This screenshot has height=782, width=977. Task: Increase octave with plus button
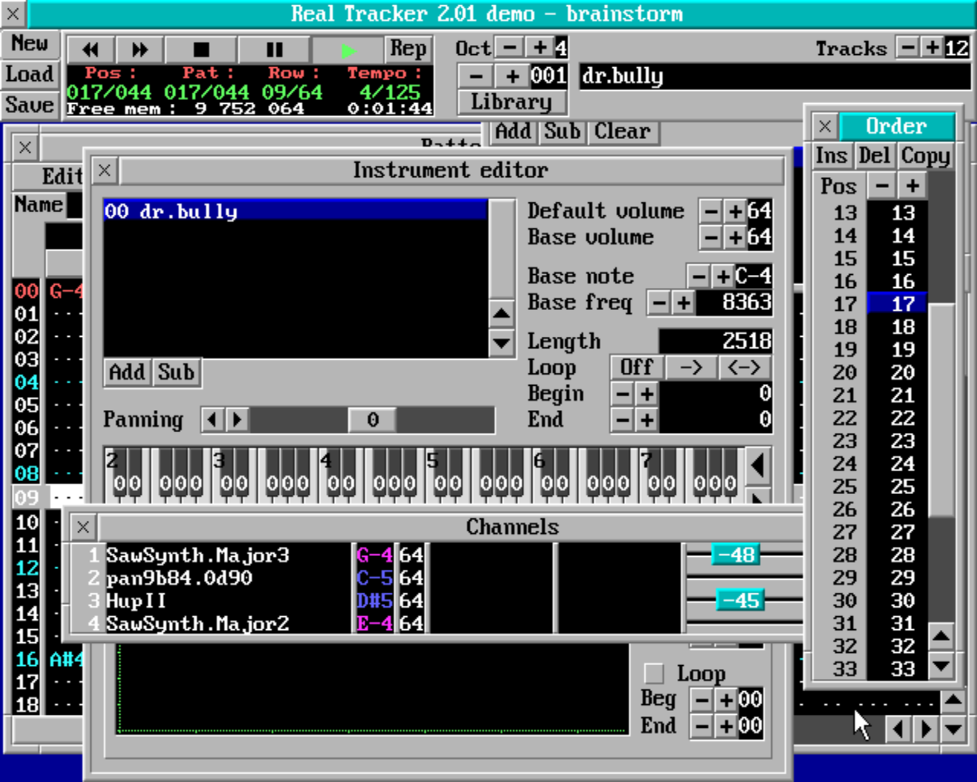click(x=540, y=47)
